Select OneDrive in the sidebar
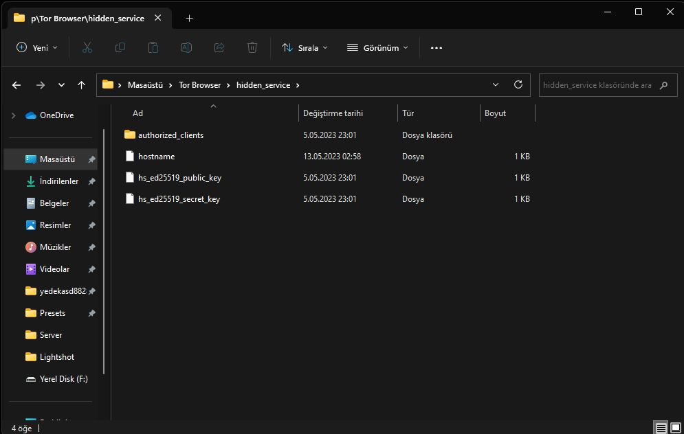Image resolution: width=684 pixels, height=434 pixels. (x=56, y=115)
